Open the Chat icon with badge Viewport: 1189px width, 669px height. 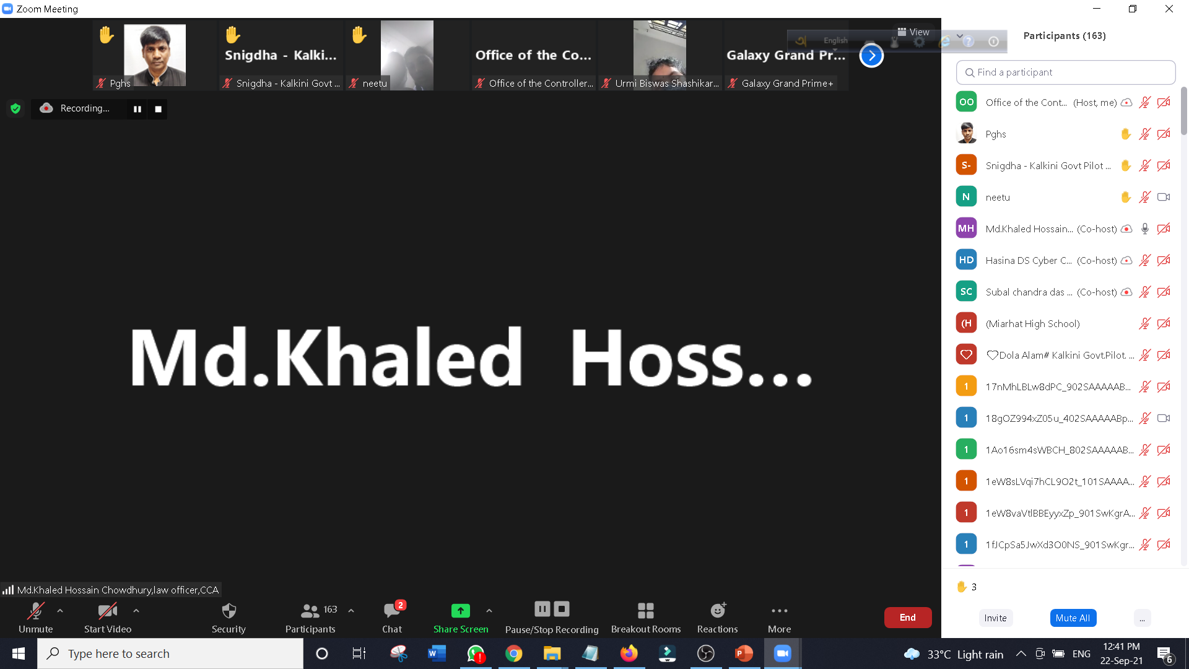tap(393, 610)
